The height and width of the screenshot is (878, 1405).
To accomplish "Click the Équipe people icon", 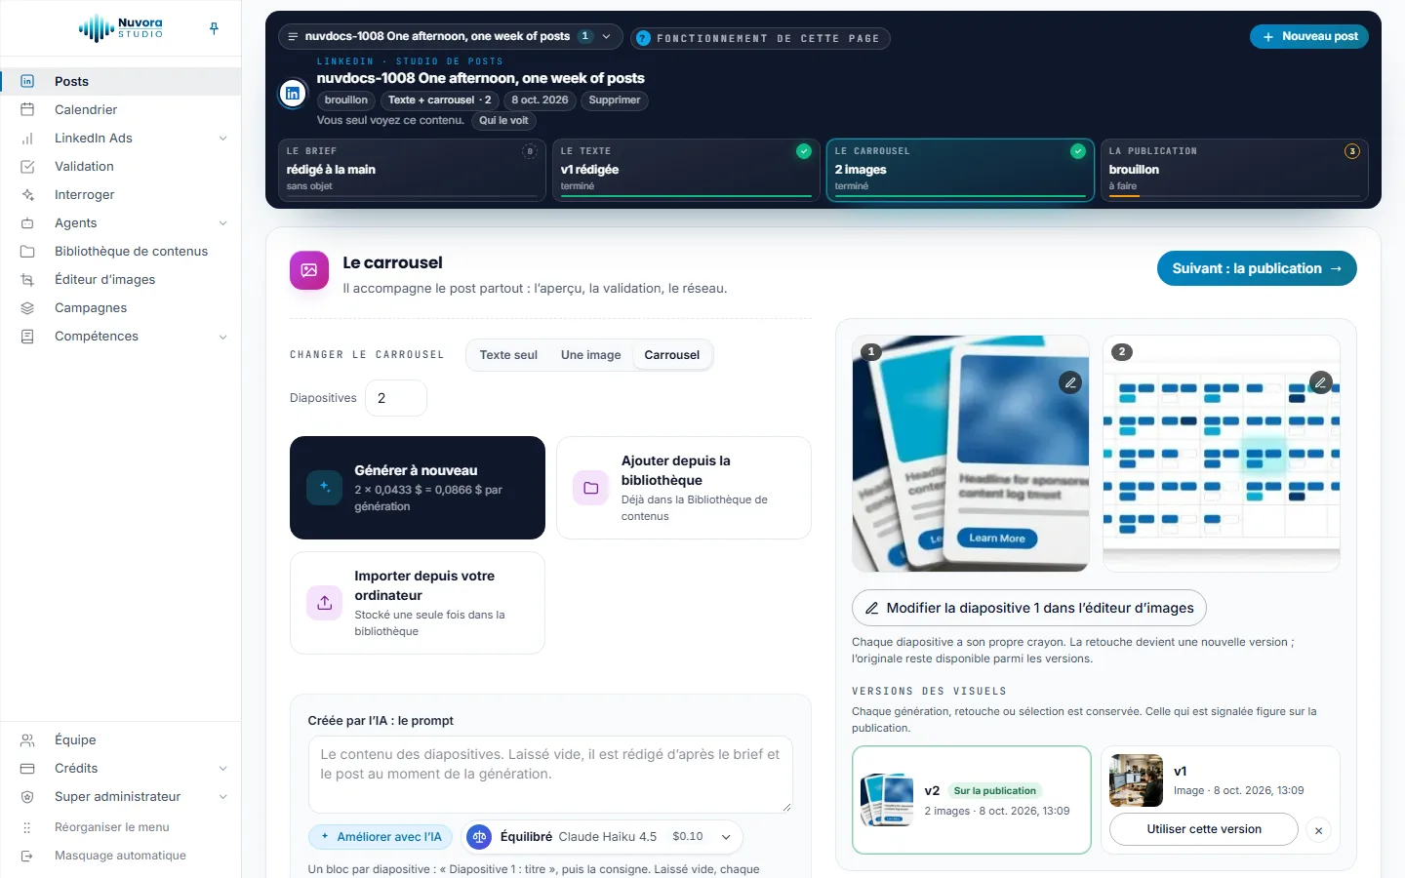I will coord(27,740).
